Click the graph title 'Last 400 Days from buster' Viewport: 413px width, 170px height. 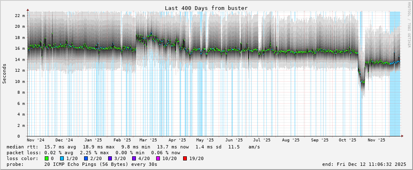point(206,8)
